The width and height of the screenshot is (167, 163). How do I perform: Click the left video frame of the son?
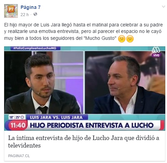click(x=44, y=82)
